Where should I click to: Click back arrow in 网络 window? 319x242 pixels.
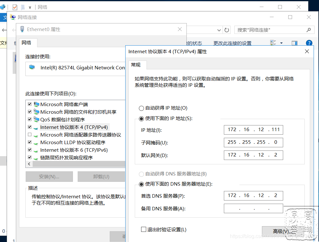point(4,30)
